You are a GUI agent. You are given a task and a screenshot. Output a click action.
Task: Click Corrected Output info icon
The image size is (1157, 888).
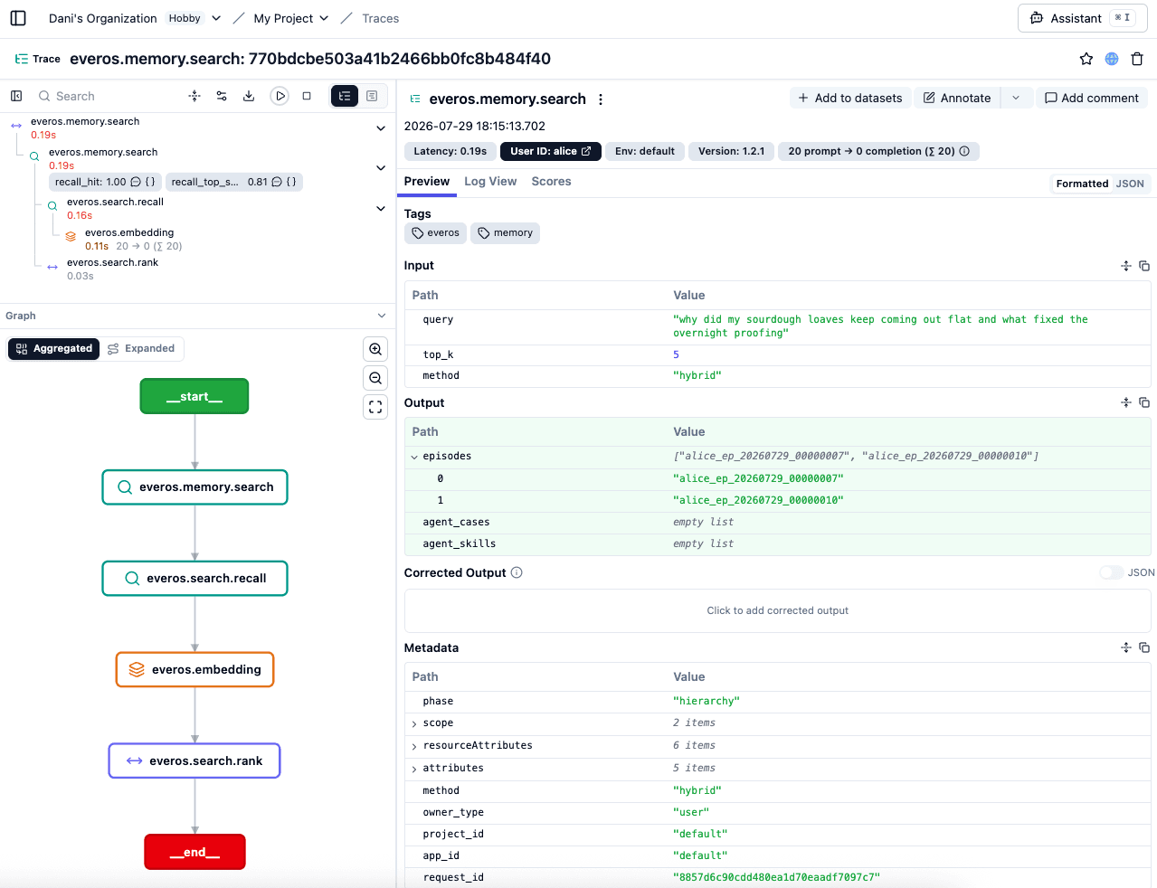(x=517, y=572)
